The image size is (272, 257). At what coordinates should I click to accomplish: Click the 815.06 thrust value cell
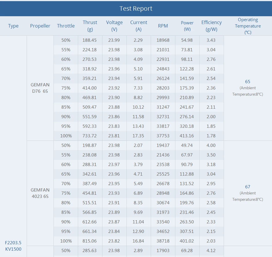(90, 241)
